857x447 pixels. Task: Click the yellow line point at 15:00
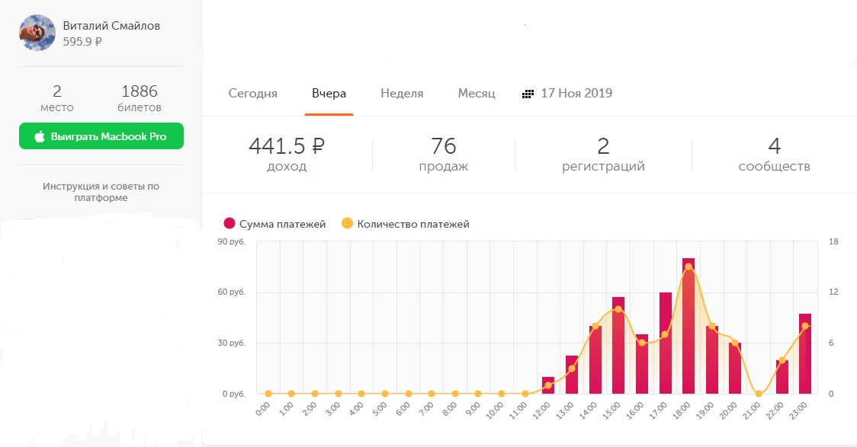click(x=618, y=309)
